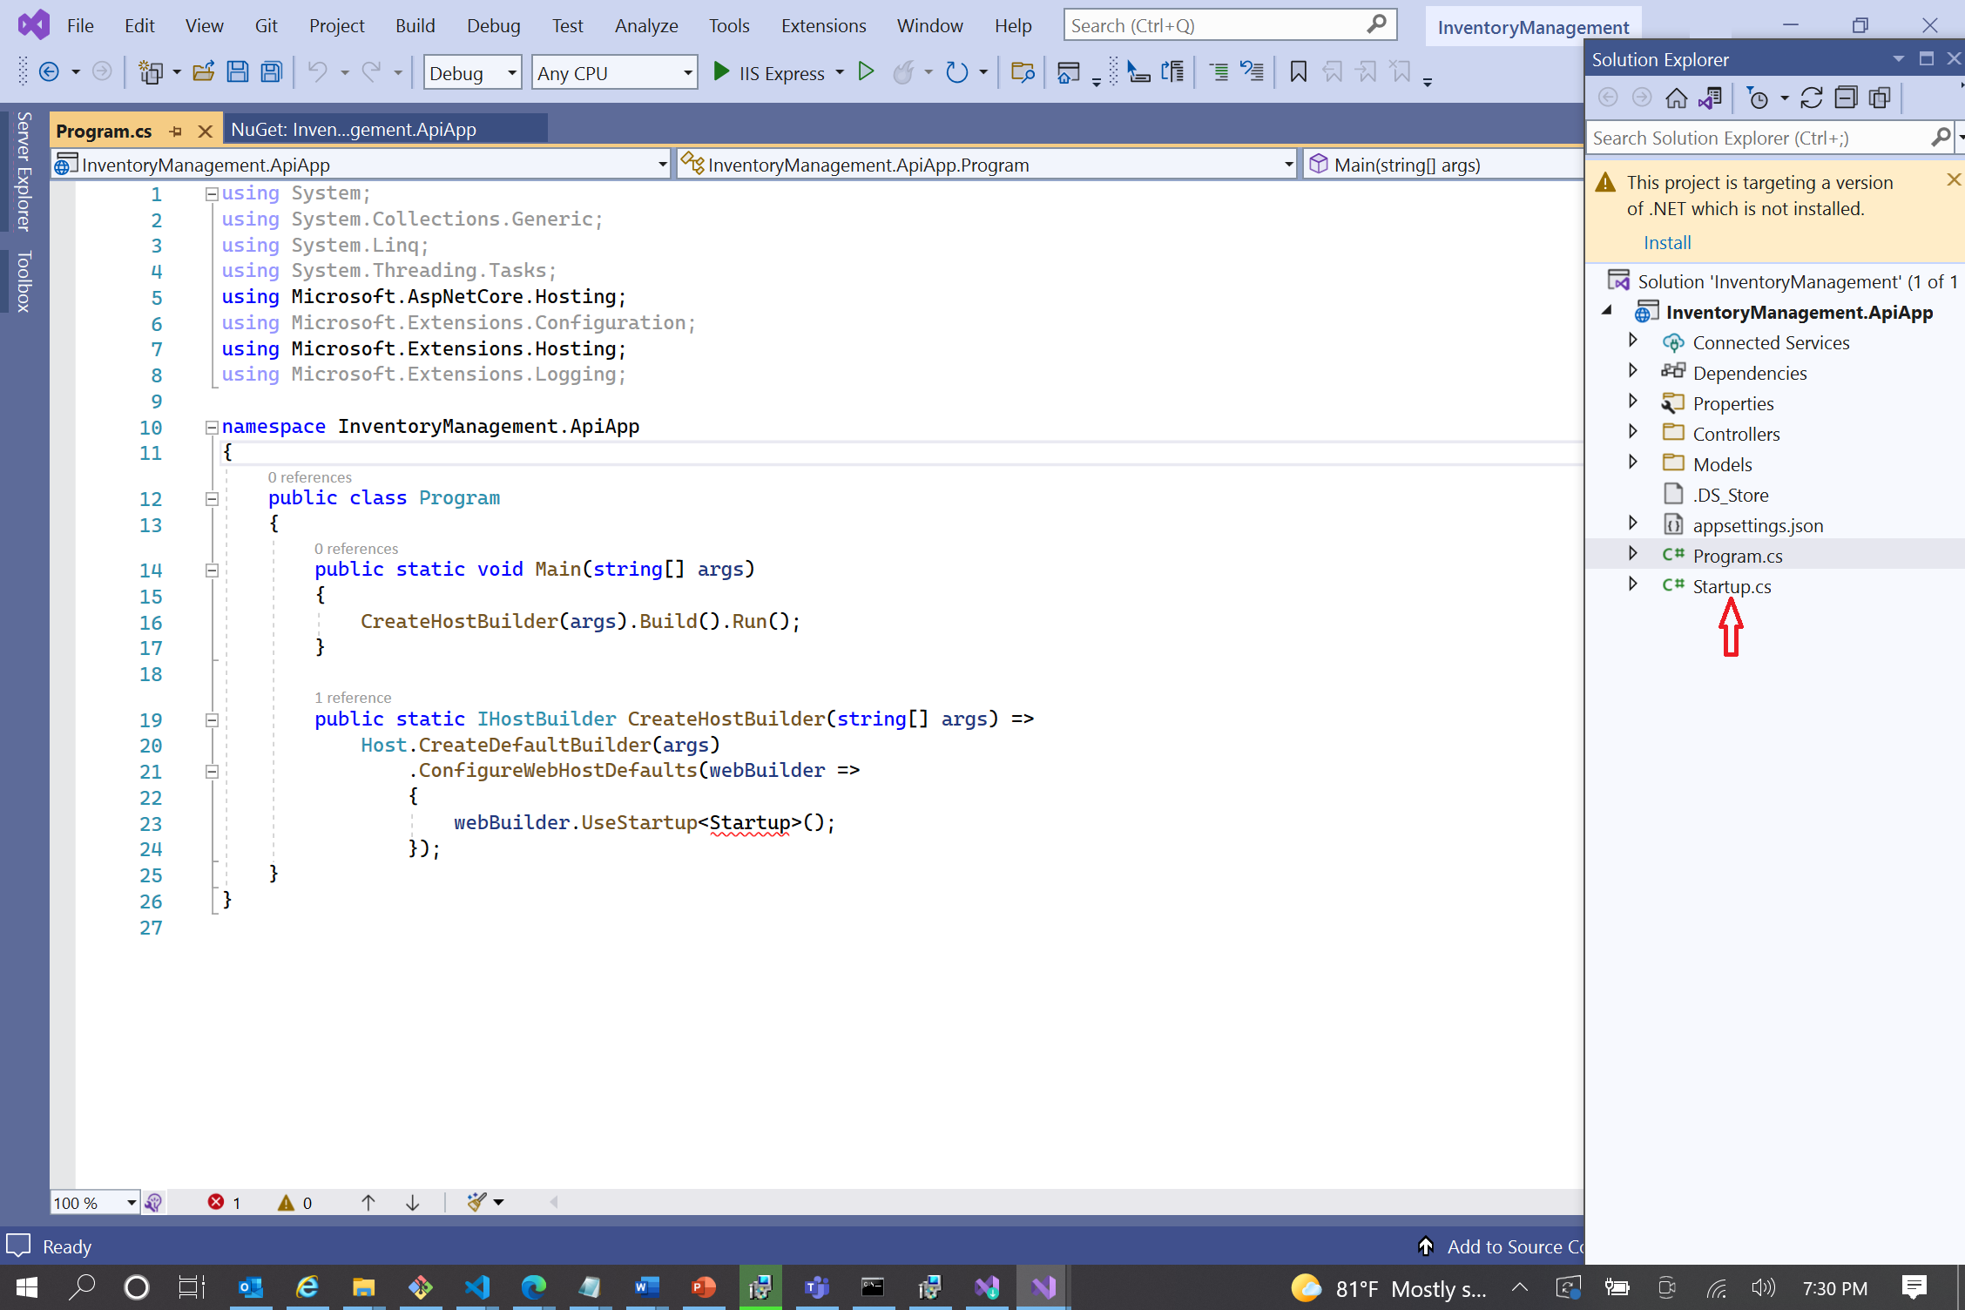Expand the Dependencies node in Solution Explorer

[1633, 373]
